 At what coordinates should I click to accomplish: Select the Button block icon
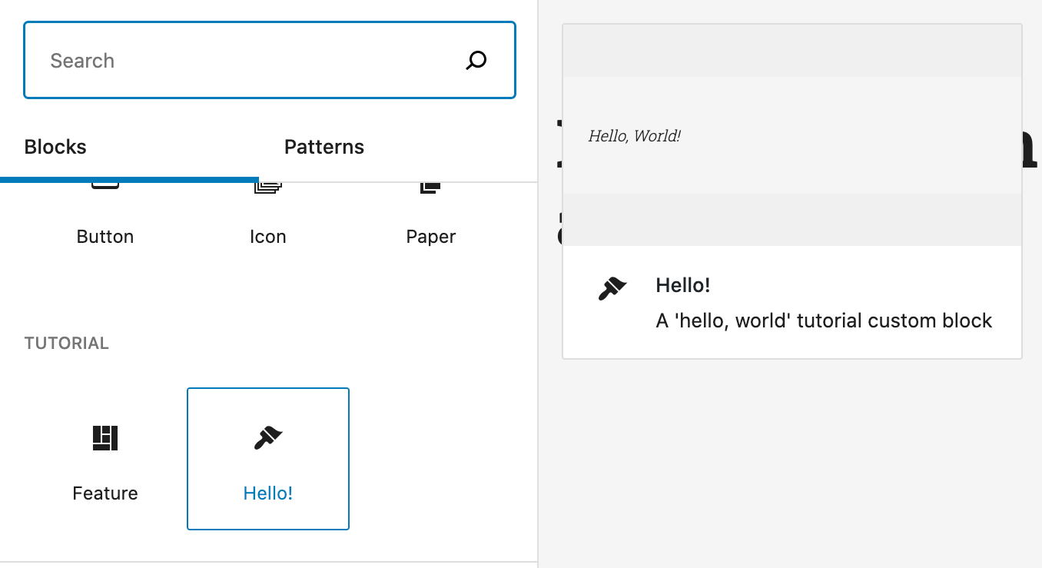point(105,186)
